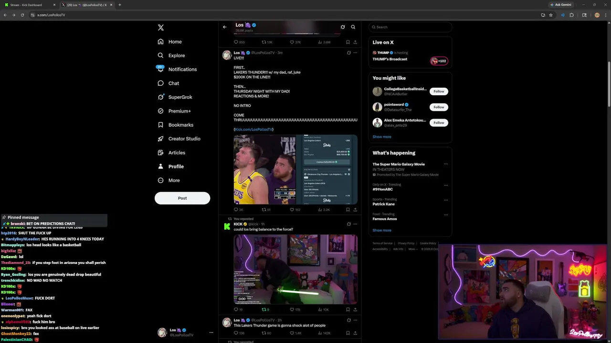This screenshot has width=611, height=343.
Task: Undo repost of KICK post
Action: (265, 310)
